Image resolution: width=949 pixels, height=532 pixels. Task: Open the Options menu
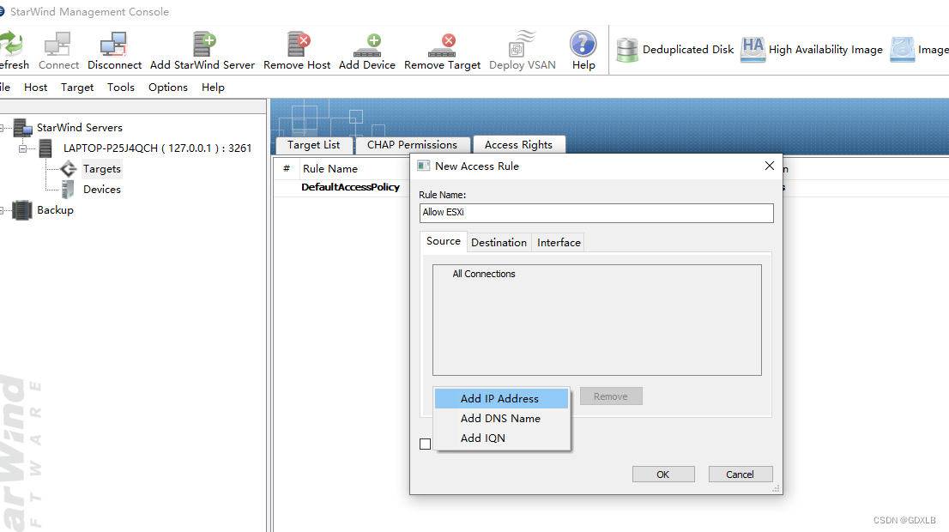[x=168, y=88]
